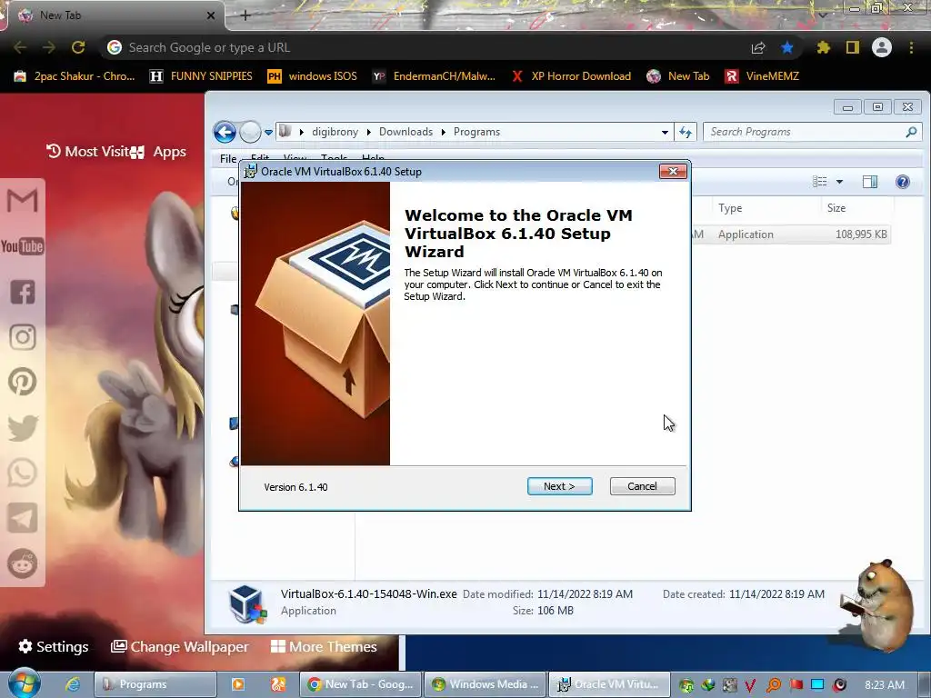
Task: Select the 108,995 KB file size cell
Action: [x=861, y=234]
